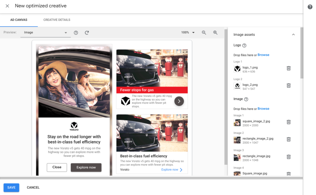Open the 100% zoom level dropdown

pos(188,32)
